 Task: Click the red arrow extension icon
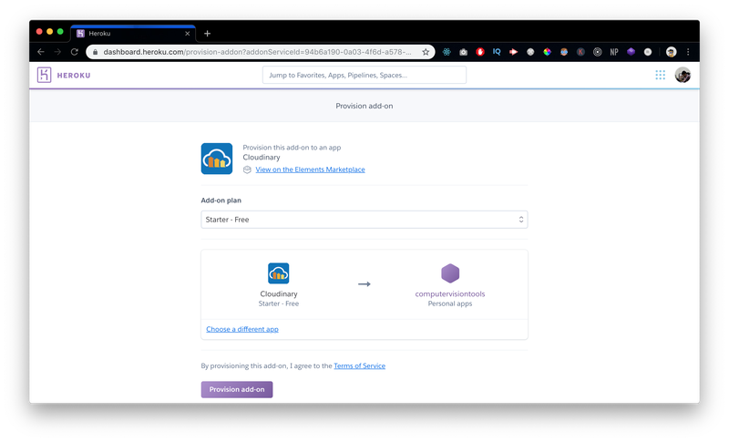[x=513, y=52]
